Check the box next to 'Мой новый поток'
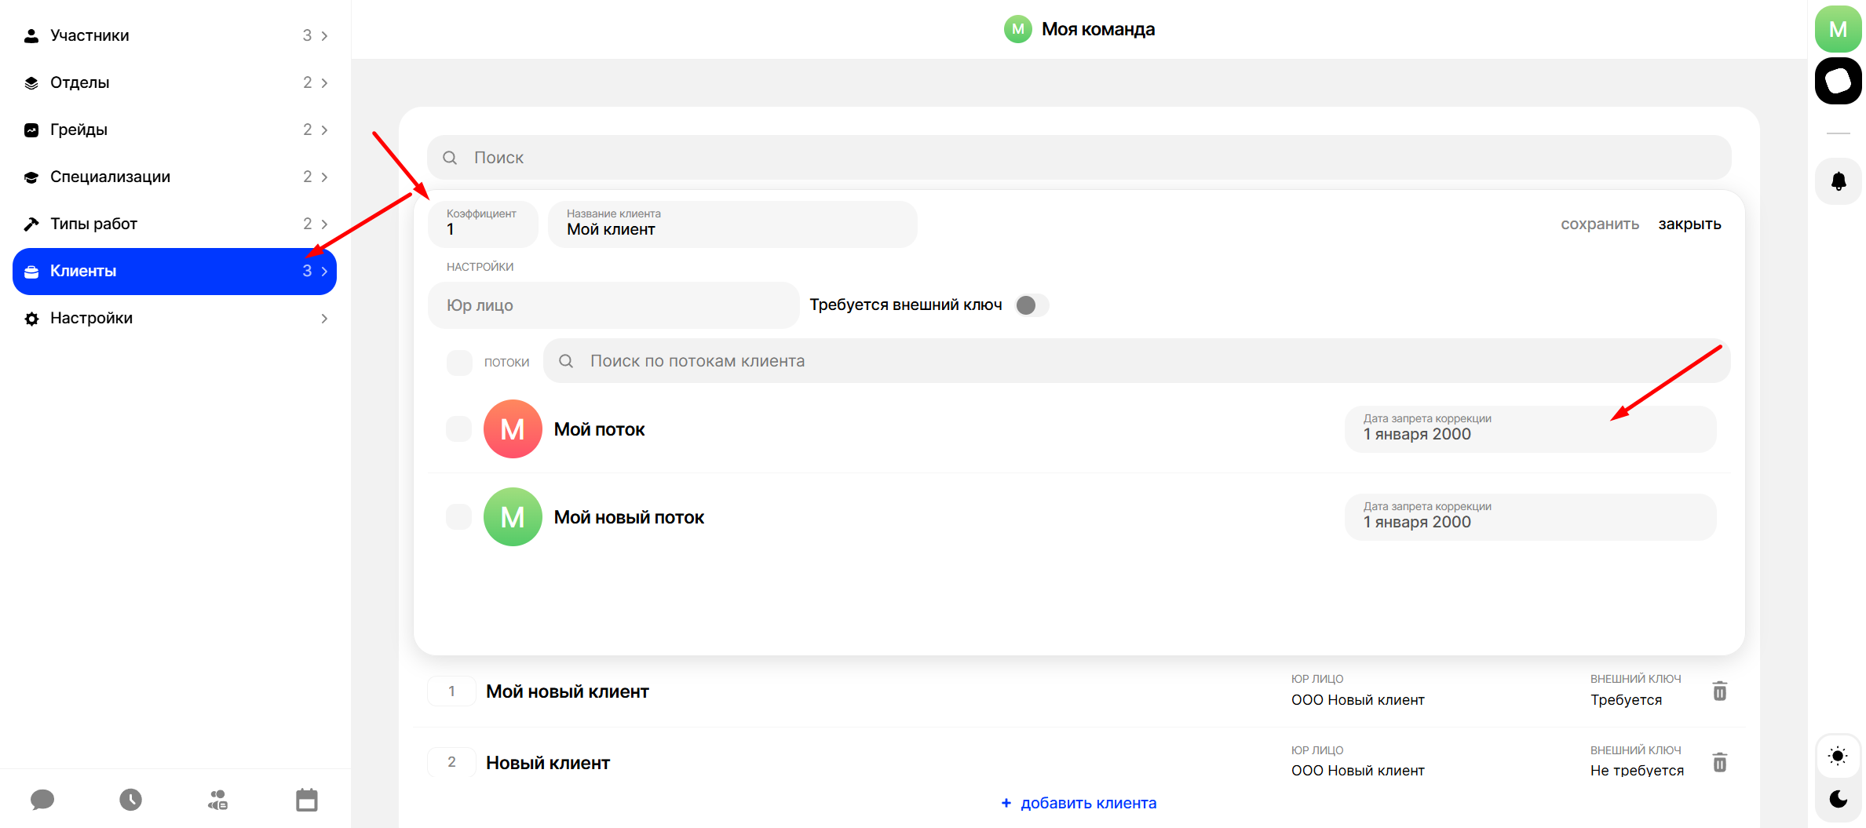 coord(458,517)
